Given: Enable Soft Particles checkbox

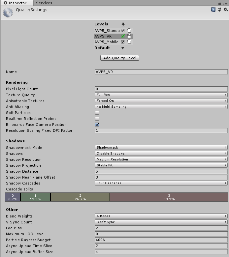Looking at the screenshot, I should (97, 113).
